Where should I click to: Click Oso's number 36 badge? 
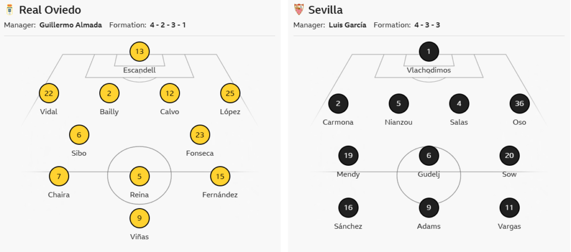[x=520, y=103]
